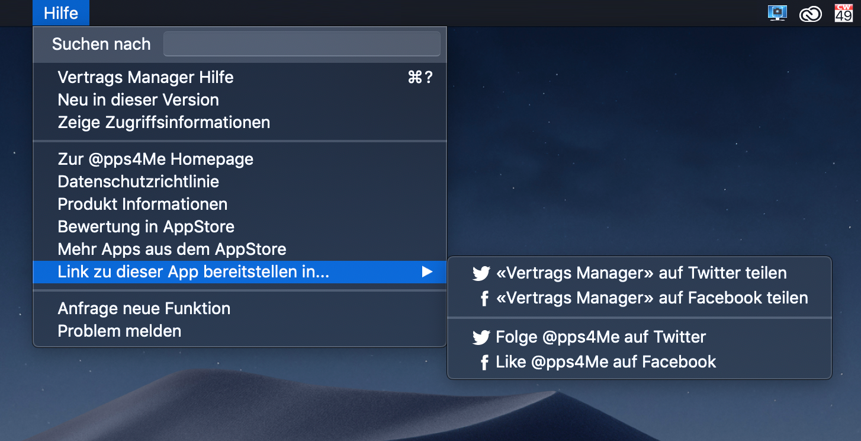Open Datenschutzrichtlinie menu entry
The width and height of the screenshot is (861, 441).
coord(239,182)
